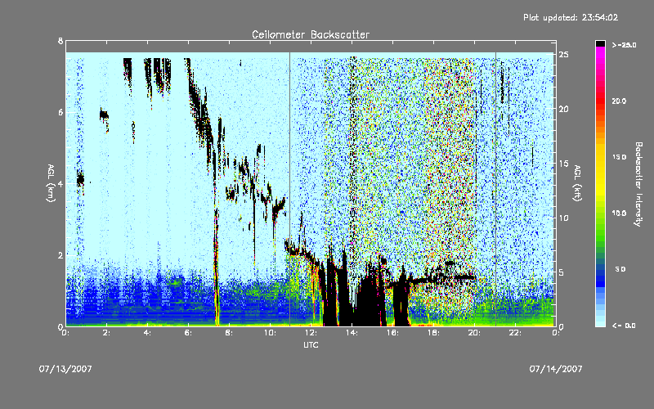The height and width of the screenshot is (409, 654).
Task: Click the 8 km tick label on left axis
Action: (60, 41)
